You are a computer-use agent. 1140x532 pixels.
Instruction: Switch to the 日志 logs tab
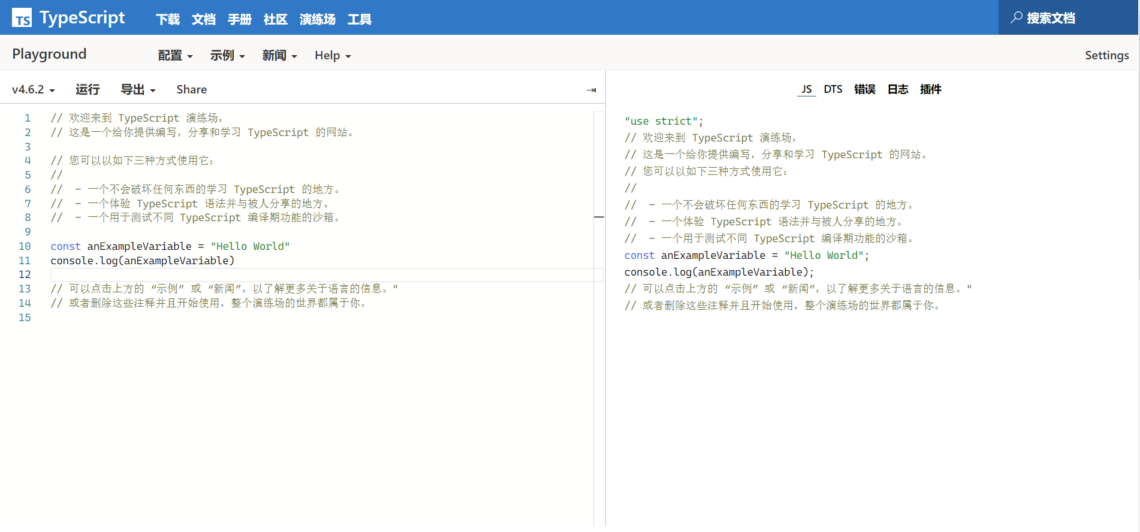(x=898, y=89)
